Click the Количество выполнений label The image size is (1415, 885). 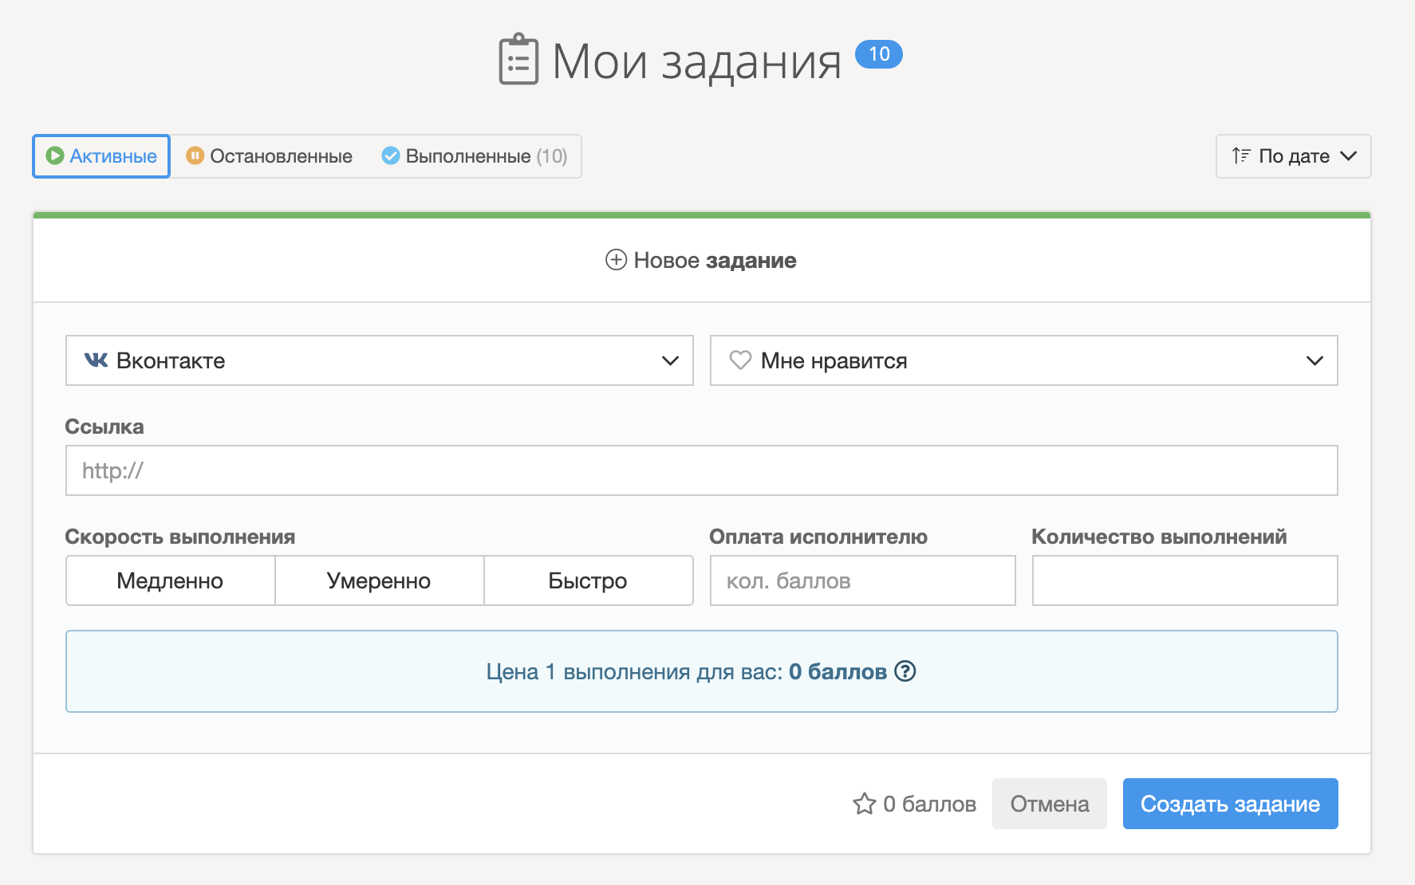pos(1159,537)
